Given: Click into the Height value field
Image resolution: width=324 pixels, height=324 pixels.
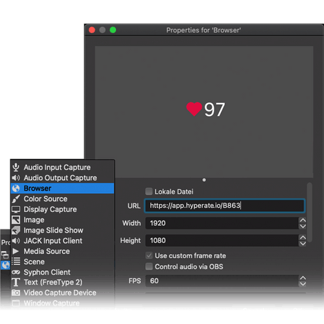Looking at the screenshot, I should [222, 240].
